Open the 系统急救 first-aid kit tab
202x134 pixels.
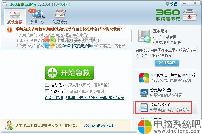[15, 17]
